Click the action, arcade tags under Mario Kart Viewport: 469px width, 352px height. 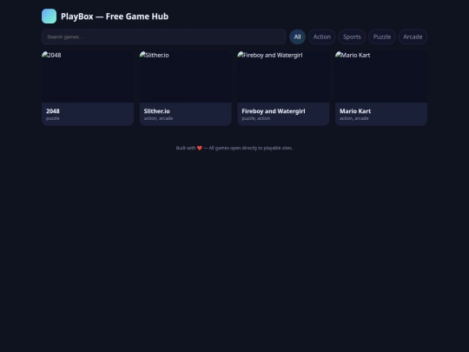tap(353, 118)
